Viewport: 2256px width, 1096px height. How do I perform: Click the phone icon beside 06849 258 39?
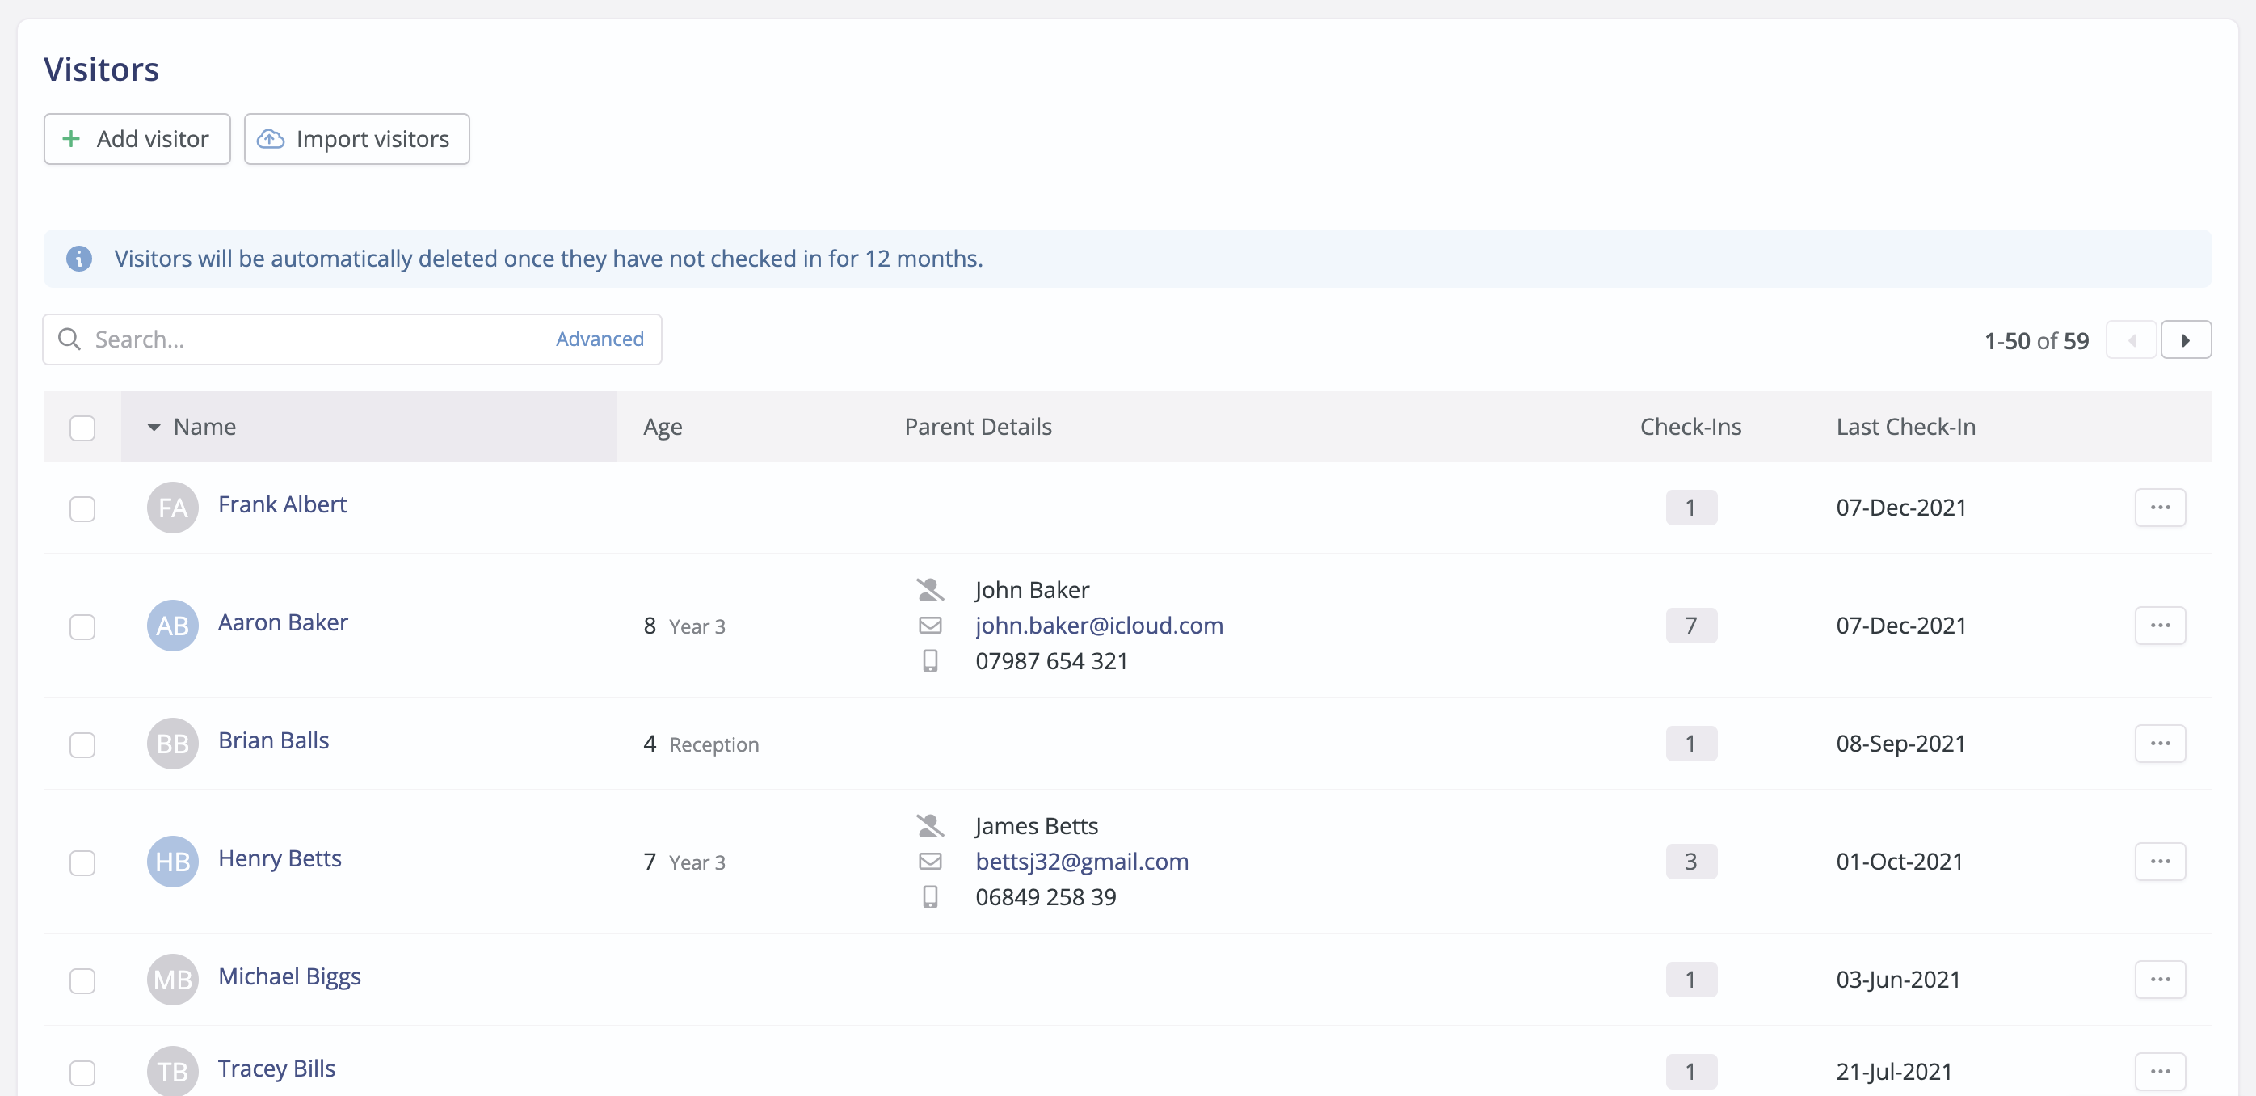[x=930, y=897]
